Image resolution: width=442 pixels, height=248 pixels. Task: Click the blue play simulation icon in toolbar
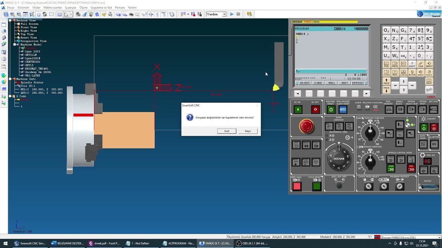click(232, 14)
